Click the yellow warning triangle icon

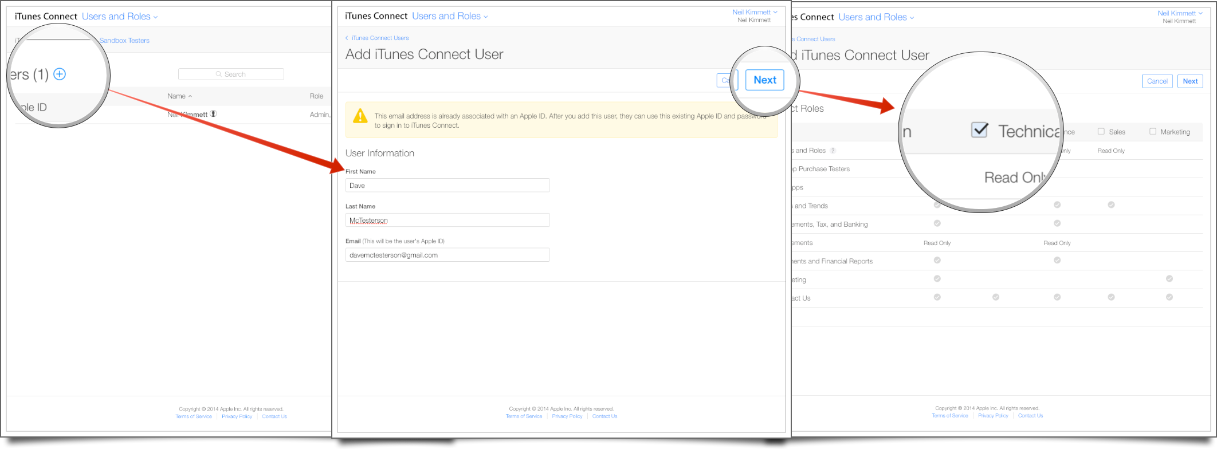point(360,116)
